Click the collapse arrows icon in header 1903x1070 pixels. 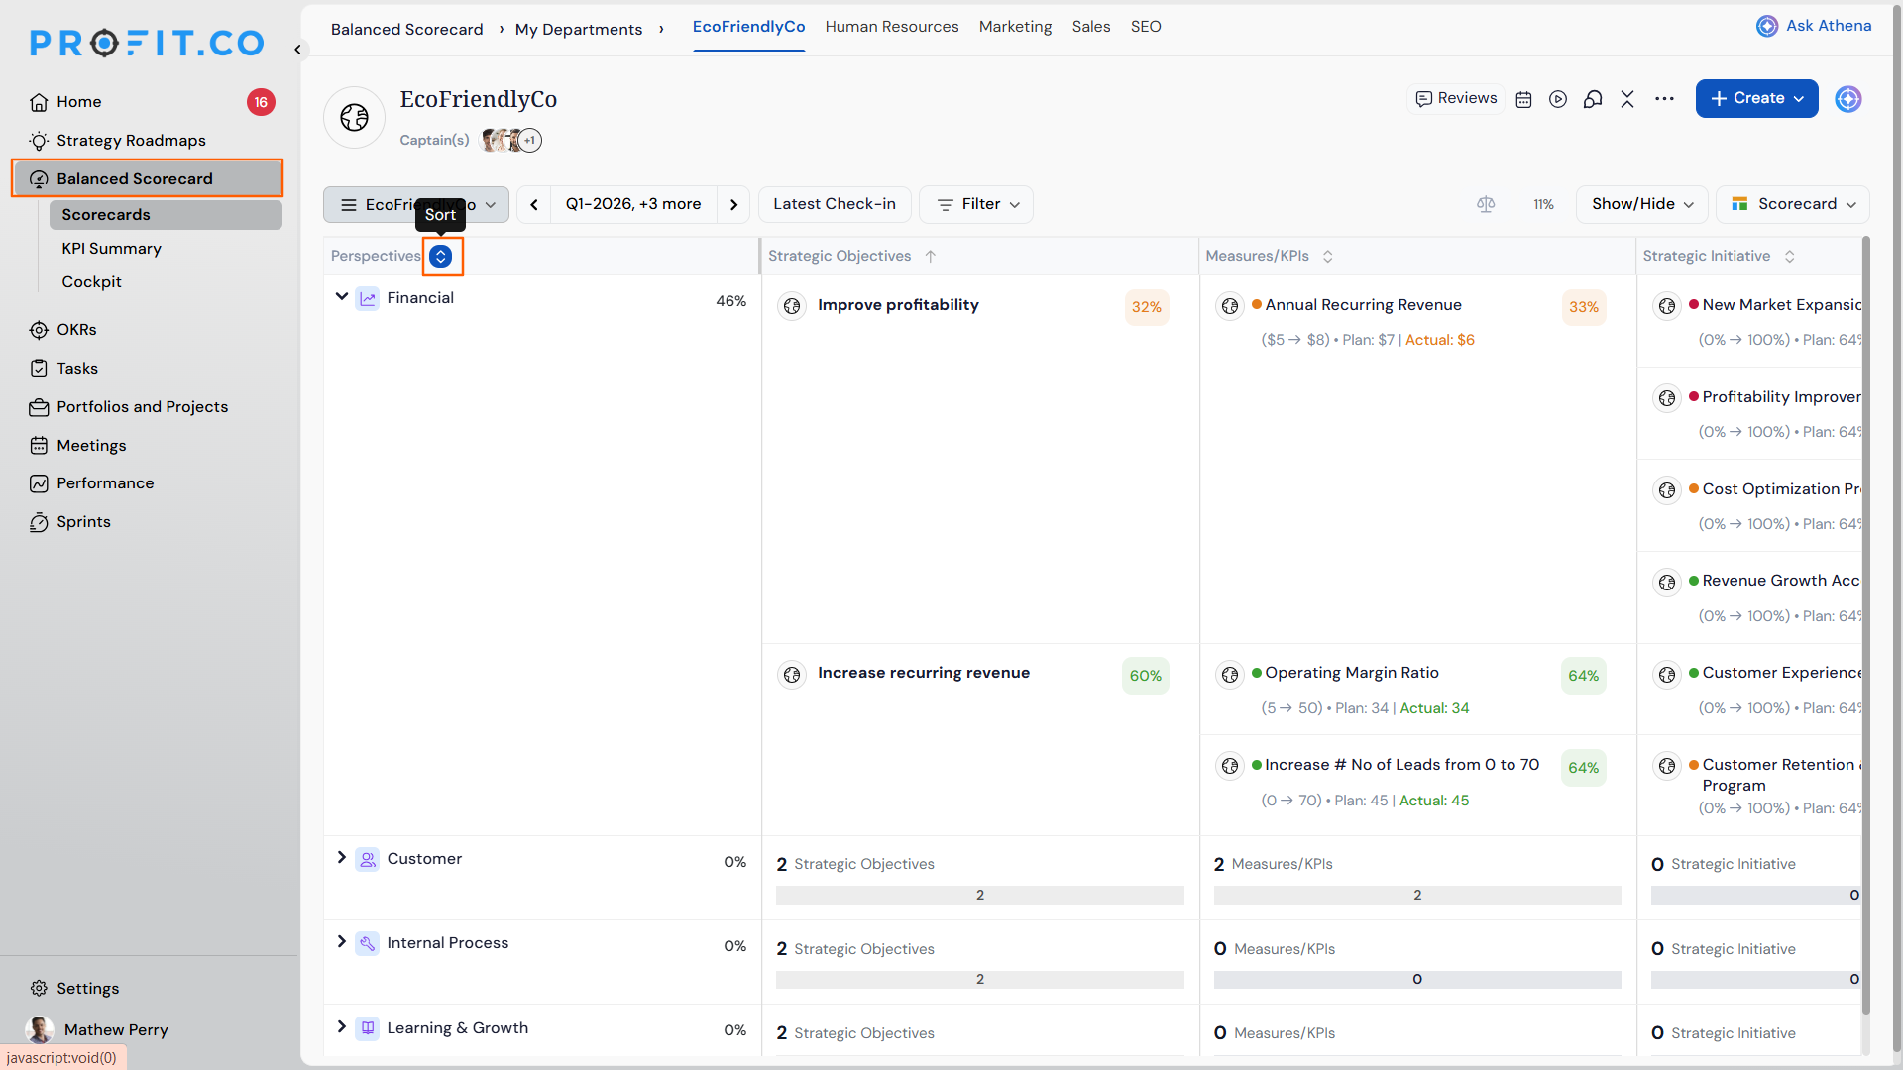click(x=1627, y=99)
